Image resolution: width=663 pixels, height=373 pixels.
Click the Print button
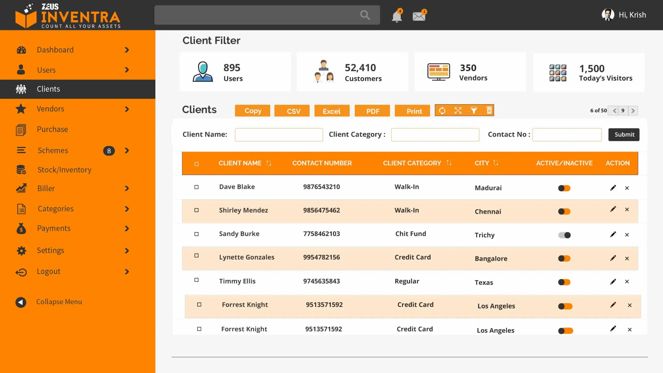pyautogui.click(x=412, y=111)
